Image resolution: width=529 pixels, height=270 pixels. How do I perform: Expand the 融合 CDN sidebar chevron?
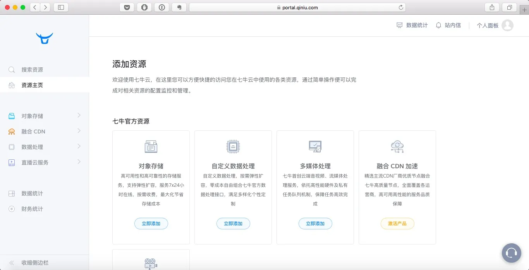point(79,131)
